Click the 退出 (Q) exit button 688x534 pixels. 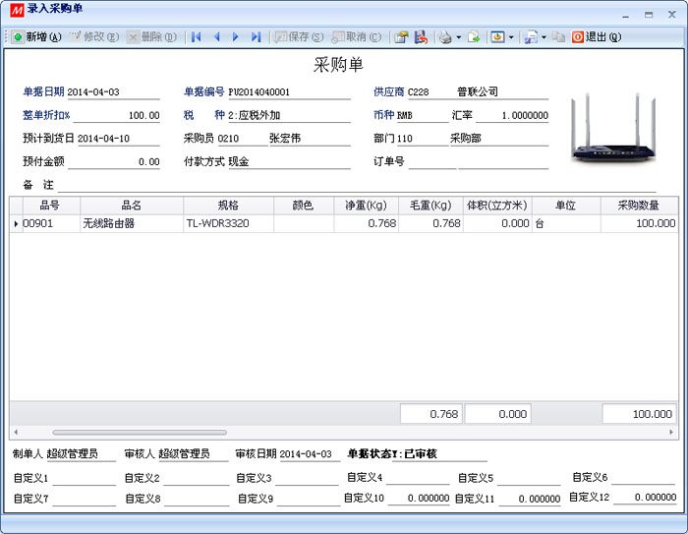pyautogui.click(x=597, y=37)
